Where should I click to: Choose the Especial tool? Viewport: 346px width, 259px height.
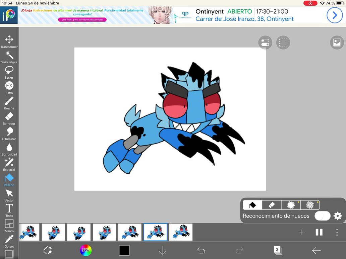click(9, 165)
